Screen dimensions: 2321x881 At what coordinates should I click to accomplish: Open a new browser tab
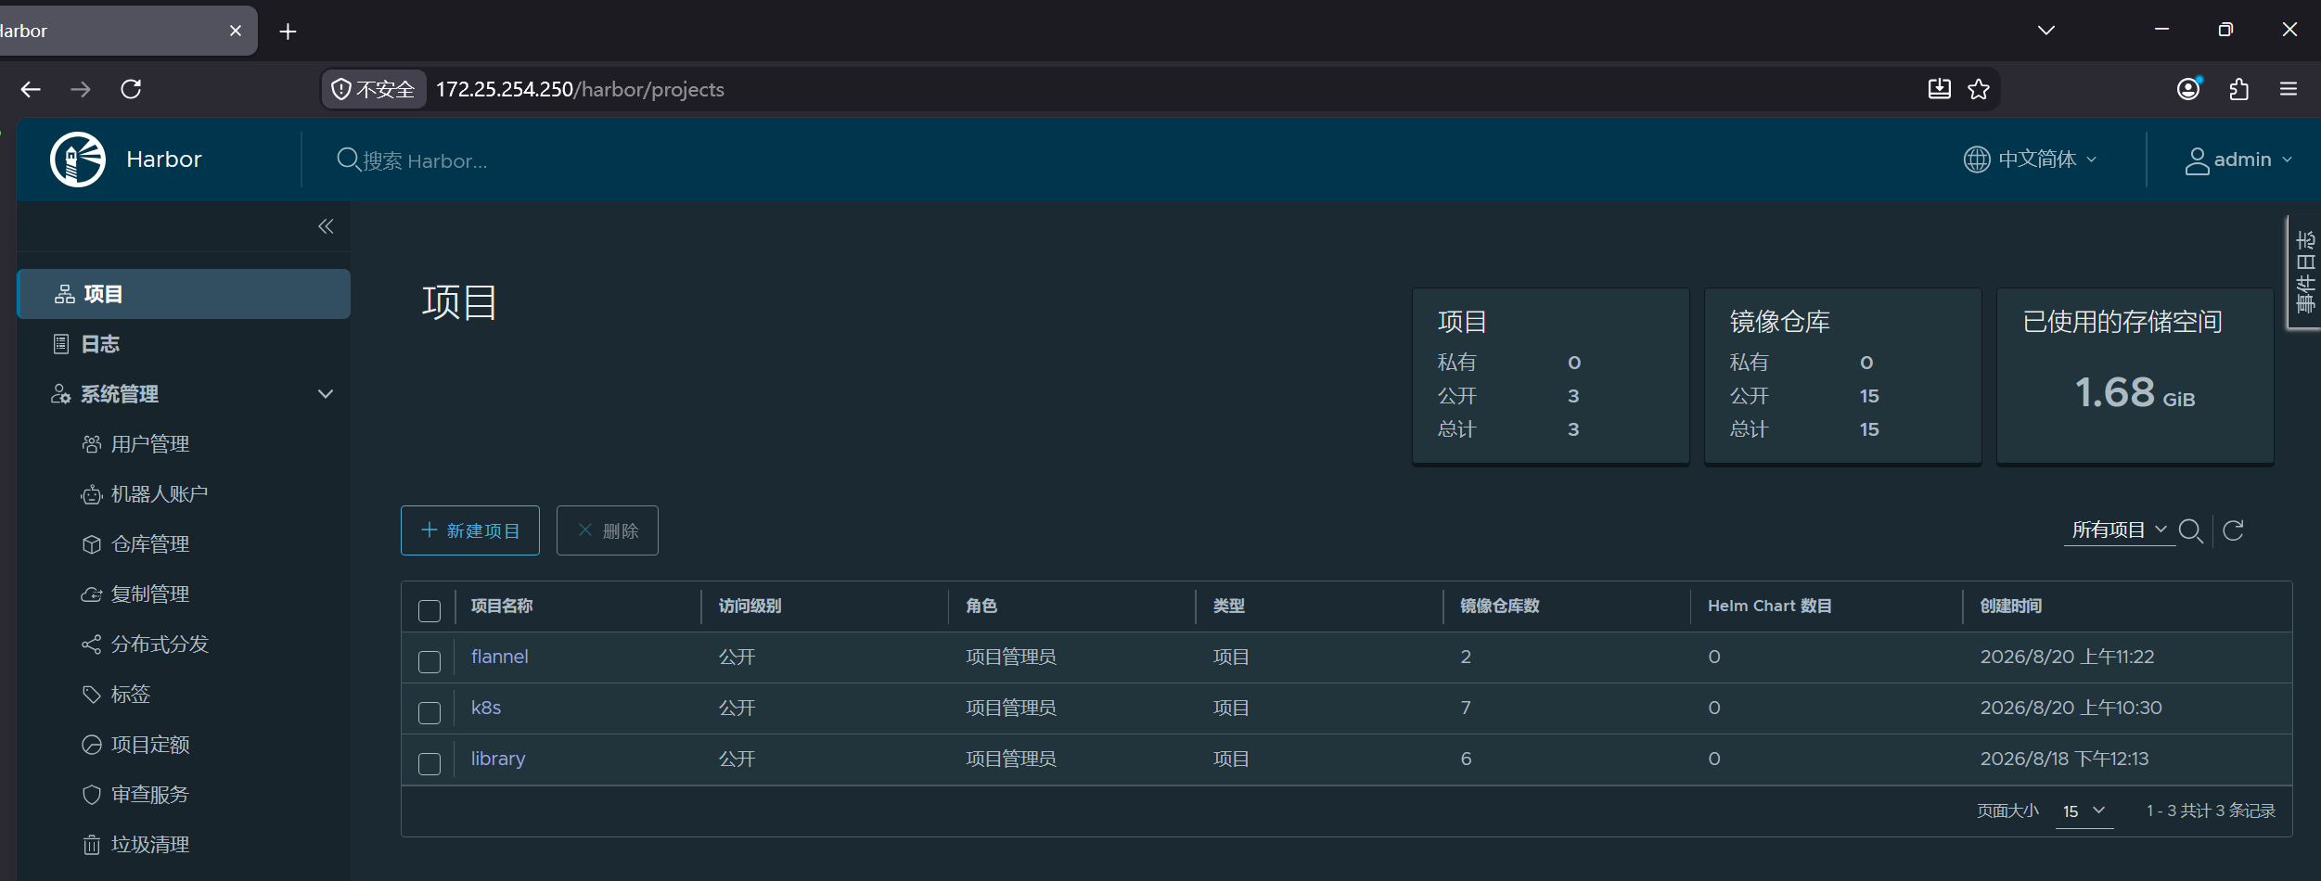click(288, 32)
